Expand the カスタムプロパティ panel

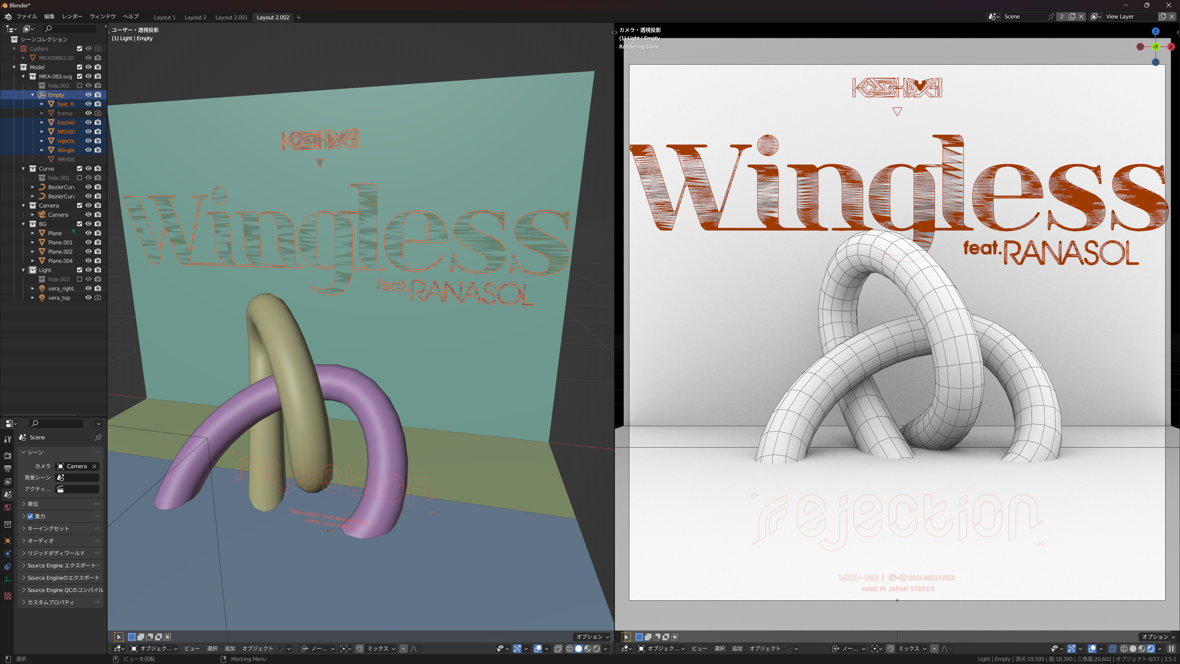60,602
